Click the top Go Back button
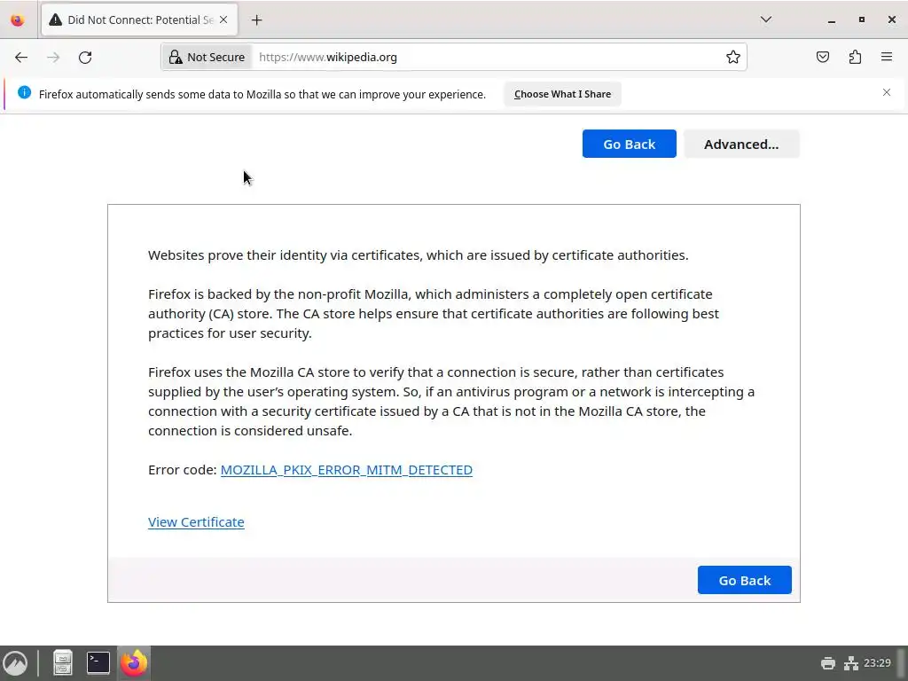 coord(630,144)
